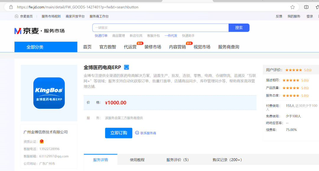
Task: Open 装修市场 navigation item
Action: pyautogui.click(x=153, y=47)
